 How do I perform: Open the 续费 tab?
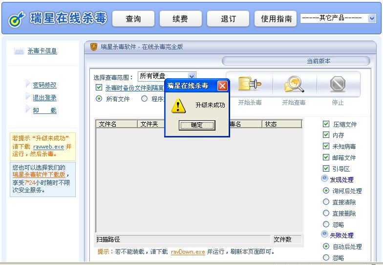(x=181, y=19)
